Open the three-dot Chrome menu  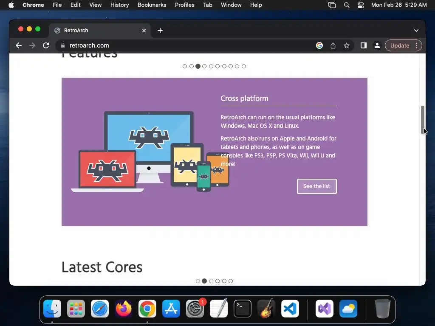pyautogui.click(x=416, y=45)
